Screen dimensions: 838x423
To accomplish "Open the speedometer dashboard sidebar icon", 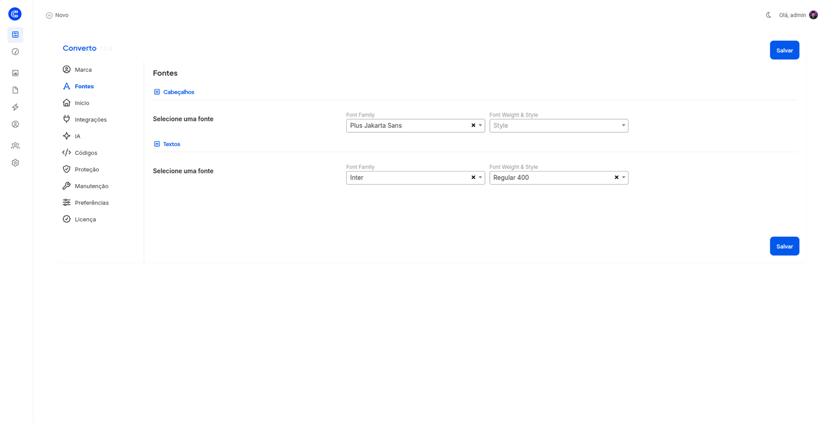I will coord(15,52).
